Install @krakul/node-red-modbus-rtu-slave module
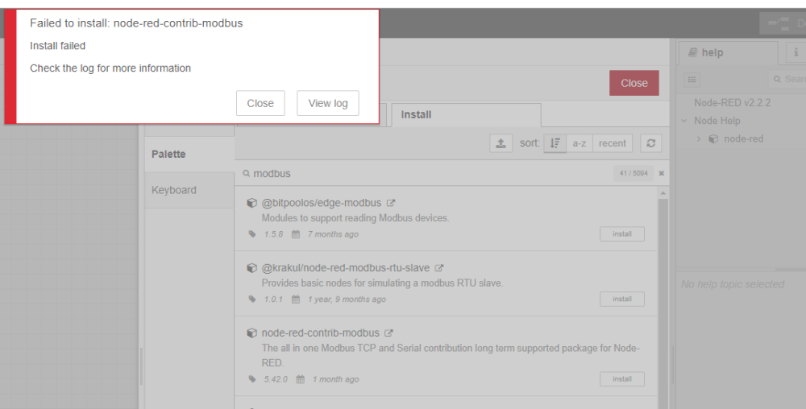This screenshot has width=806, height=409. tap(622, 300)
